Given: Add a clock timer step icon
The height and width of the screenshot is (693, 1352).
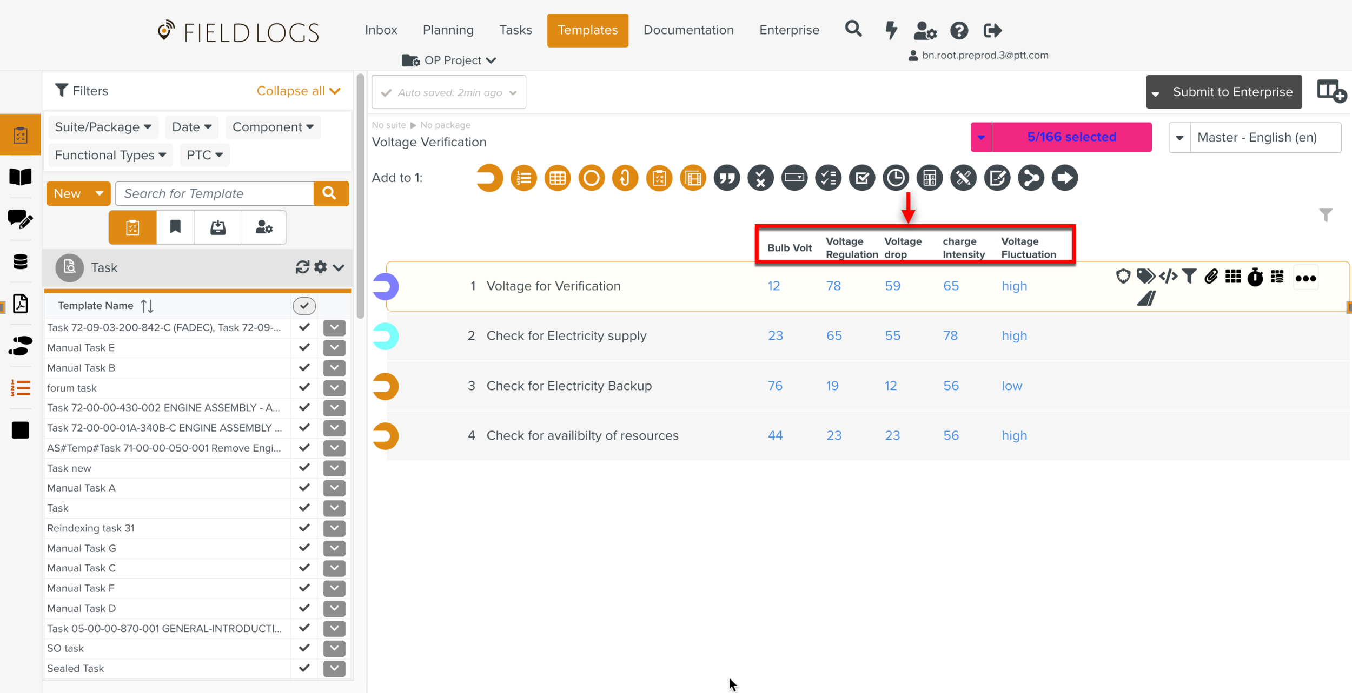Looking at the screenshot, I should point(896,178).
